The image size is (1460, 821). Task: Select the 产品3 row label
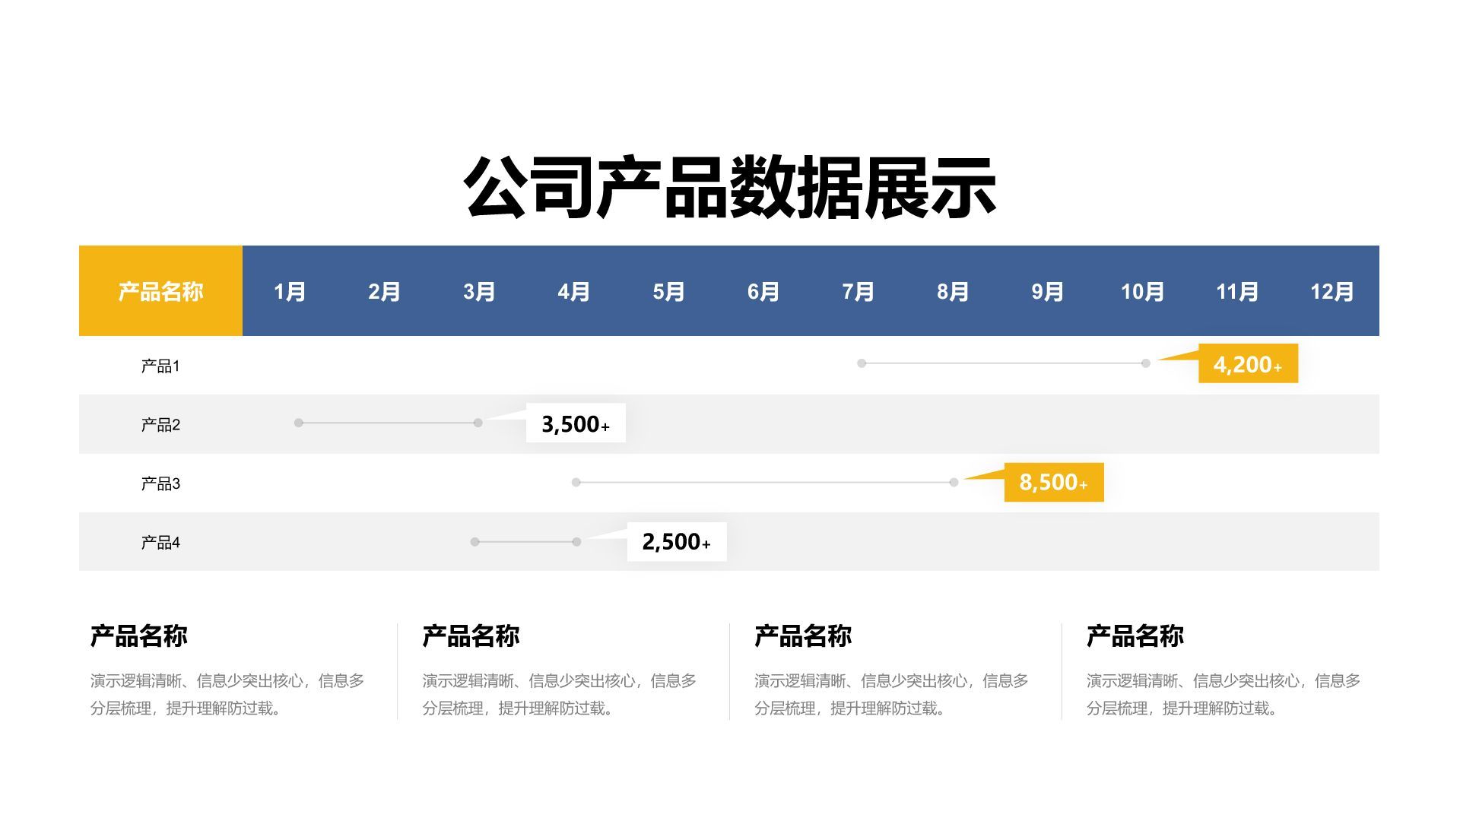(x=160, y=483)
